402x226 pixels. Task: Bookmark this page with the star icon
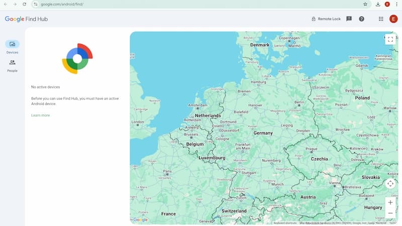[365, 4]
